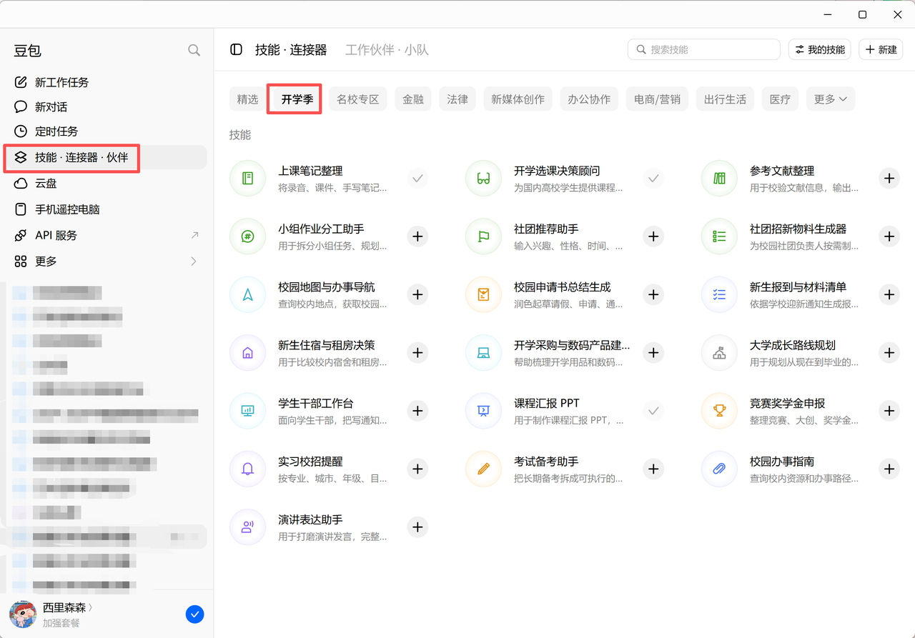Screen dimensions: 915x638
Task: Toggle the added checkmark for 课程汇报 PPT
Action: (x=653, y=411)
